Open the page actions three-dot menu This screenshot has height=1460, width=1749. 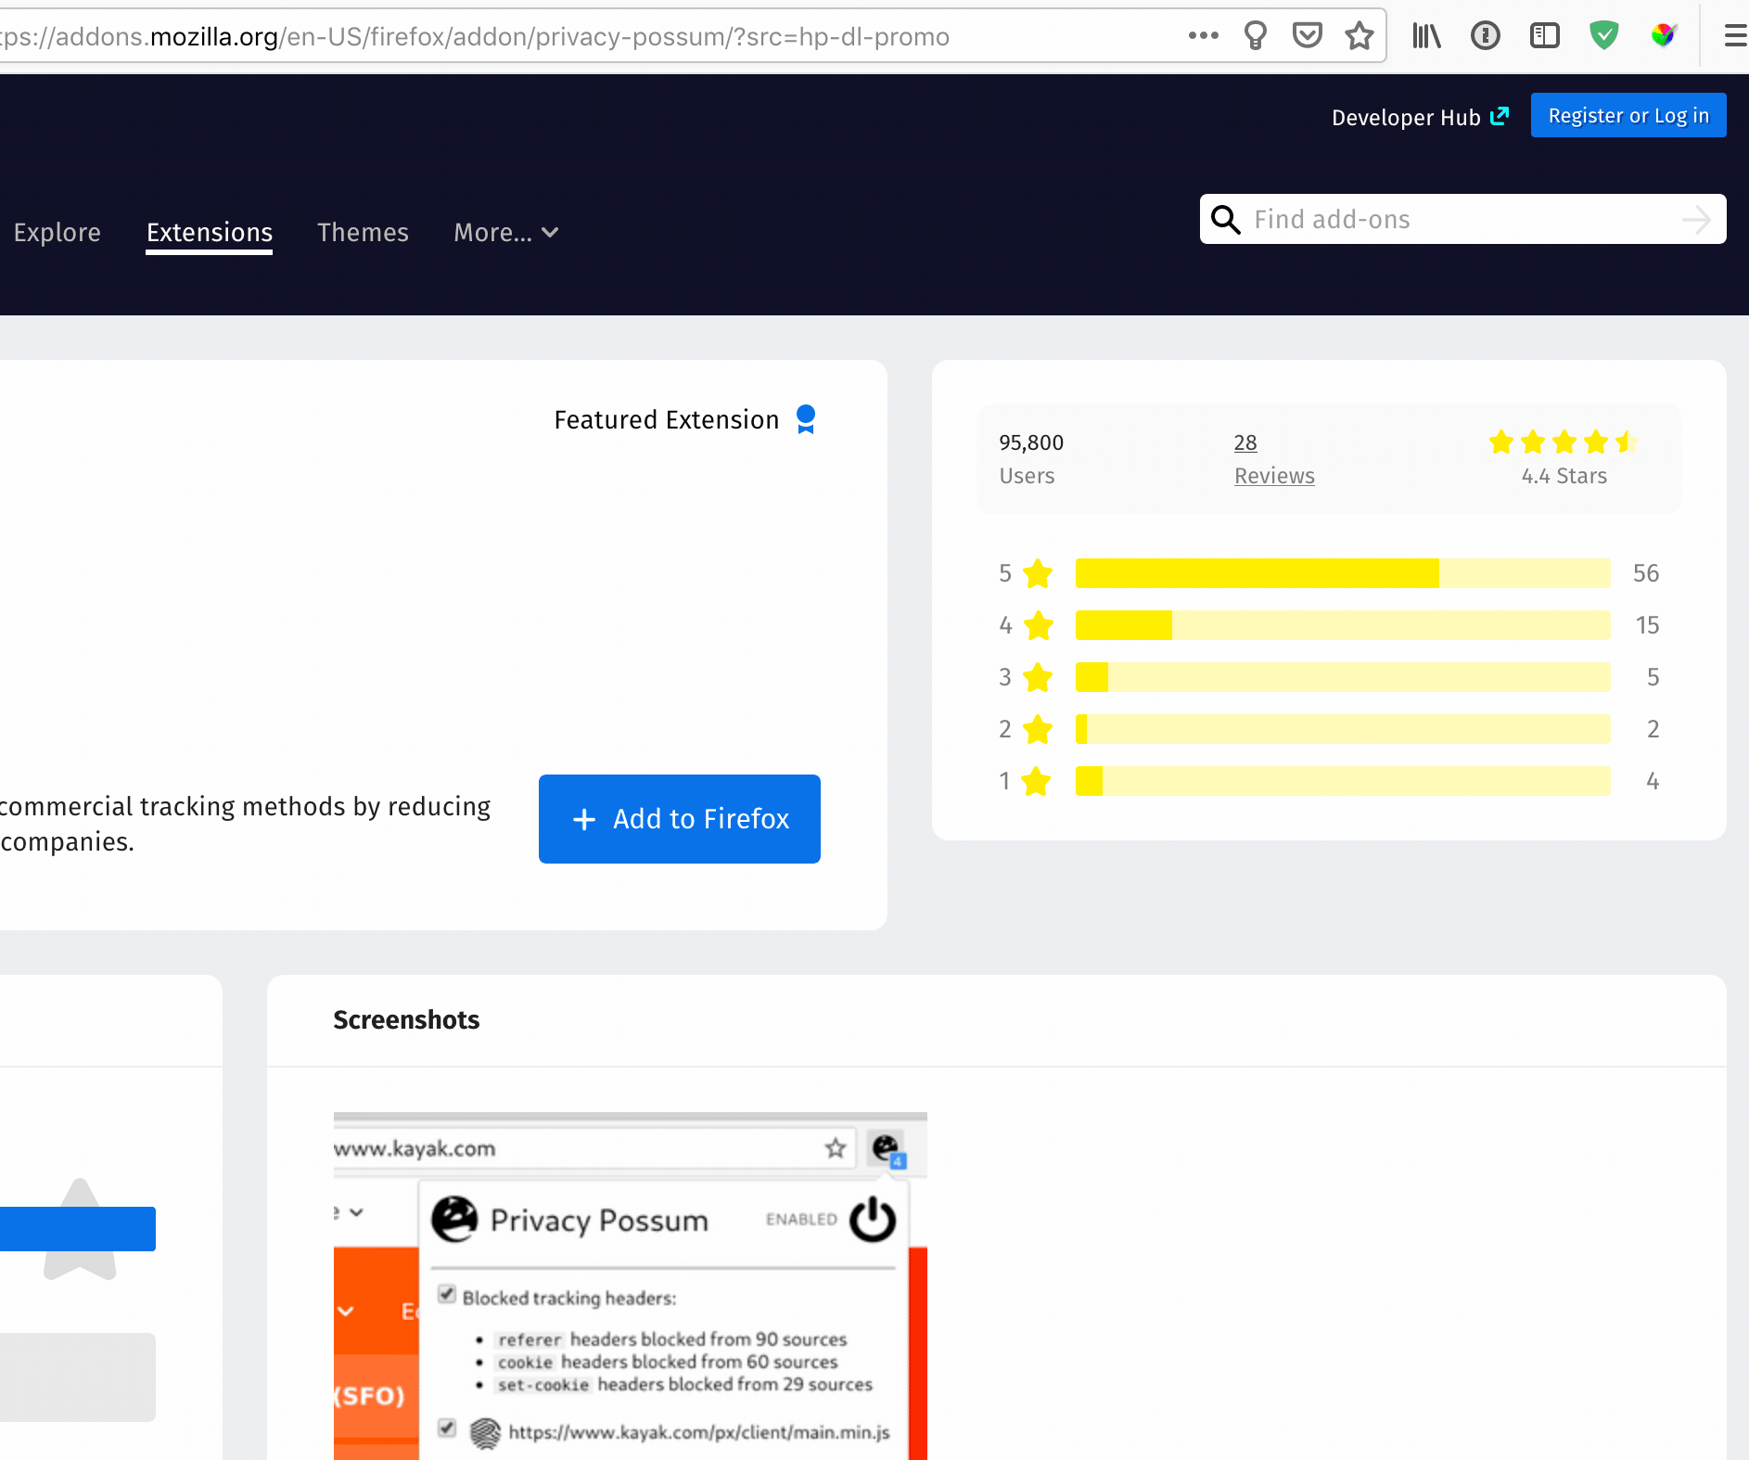(x=1203, y=36)
